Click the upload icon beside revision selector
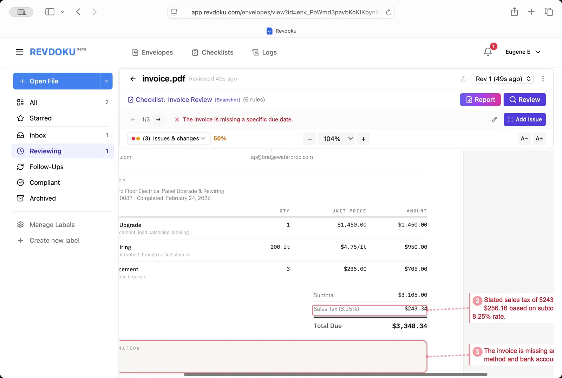 464,79
